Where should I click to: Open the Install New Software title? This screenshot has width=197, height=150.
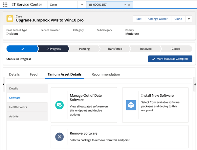point(157,96)
